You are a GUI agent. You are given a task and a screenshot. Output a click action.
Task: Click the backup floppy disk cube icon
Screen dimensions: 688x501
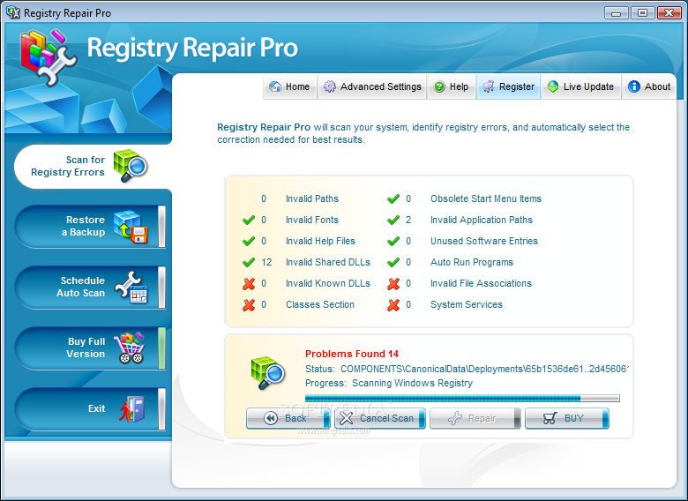point(131,227)
